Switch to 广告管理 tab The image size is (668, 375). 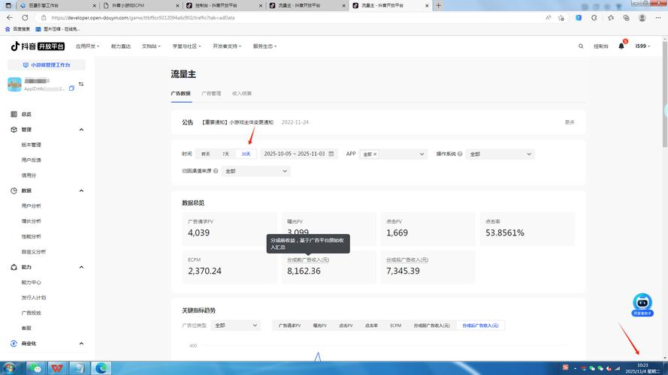tap(211, 94)
